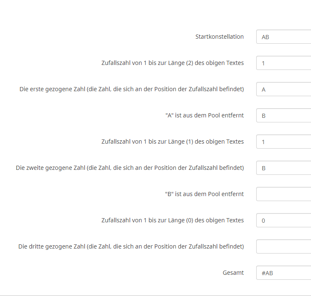Click the "Die zweite gezogene Zahl" label
The width and height of the screenshot is (311, 296).
[x=130, y=168]
